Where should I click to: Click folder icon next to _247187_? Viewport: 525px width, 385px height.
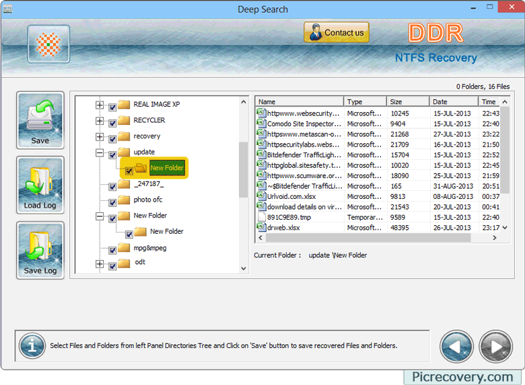124,183
